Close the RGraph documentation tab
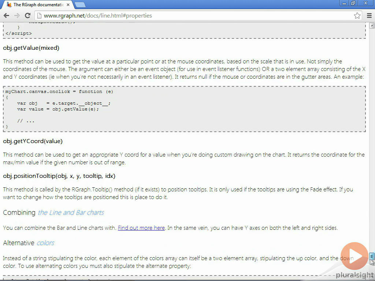 pos(68,5)
